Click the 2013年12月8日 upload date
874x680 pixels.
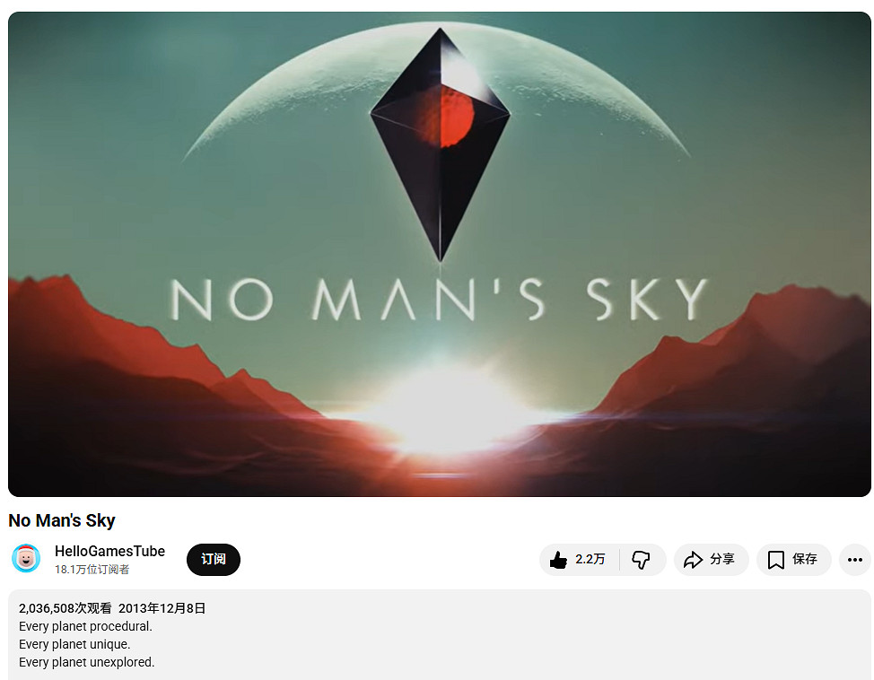tap(162, 608)
